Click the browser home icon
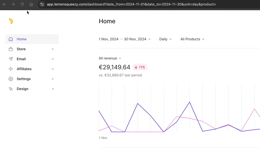The width and height of the screenshot is (260, 148). (x=31, y=4)
